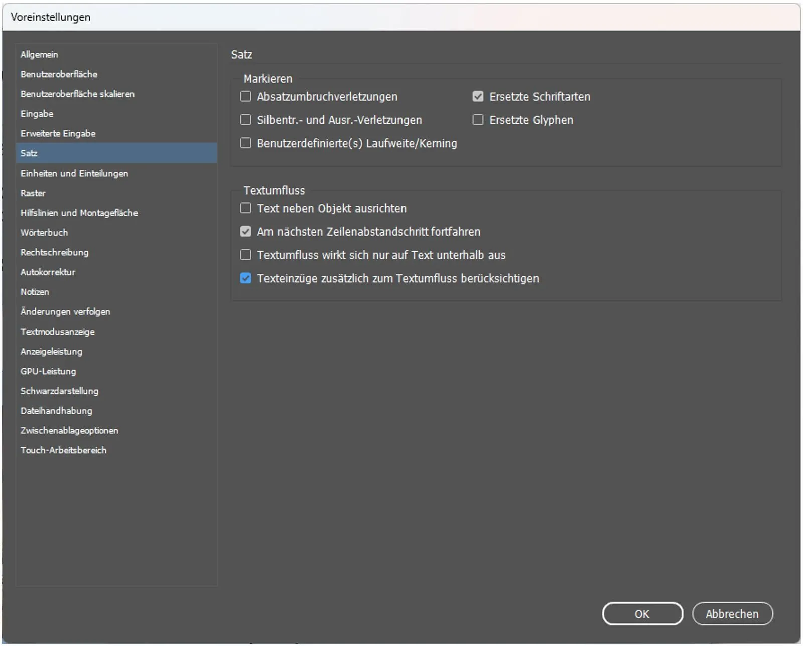Enable Text neben Objekt ausrichten
The width and height of the screenshot is (803, 646).
click(245, 208)
